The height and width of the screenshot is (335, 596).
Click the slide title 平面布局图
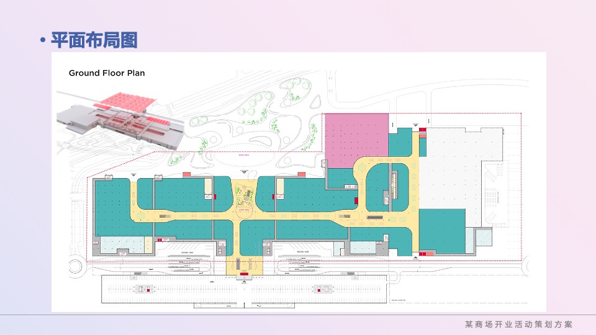point(94,41)
